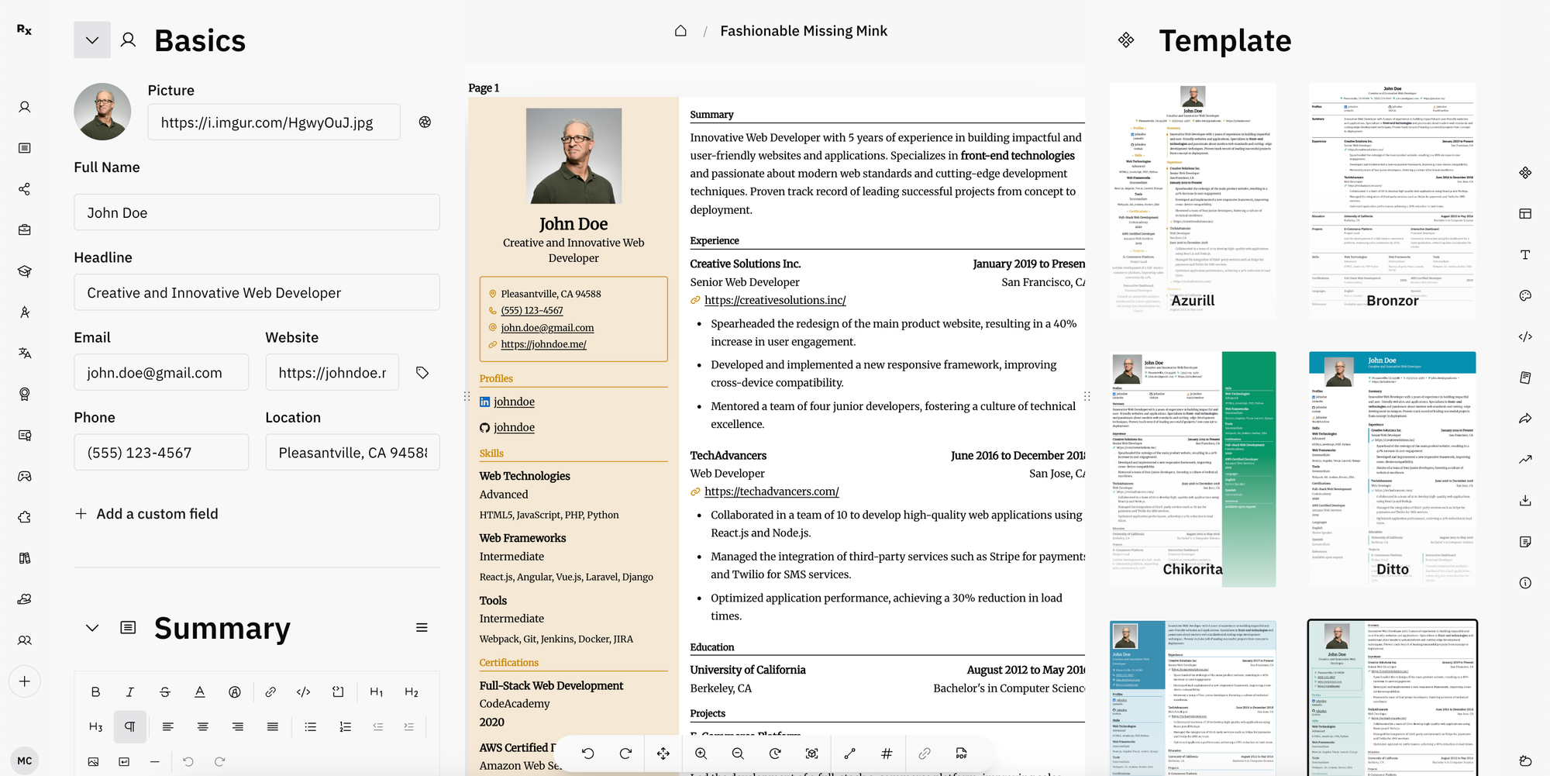Jump to Interests section gamepad icon
Viewport: 1550px width, 776px height.
click(x=25, y=476)
